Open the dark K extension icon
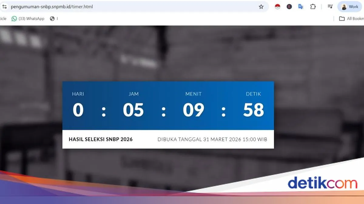This screenshot has height=204, width=364. [289, 6]
